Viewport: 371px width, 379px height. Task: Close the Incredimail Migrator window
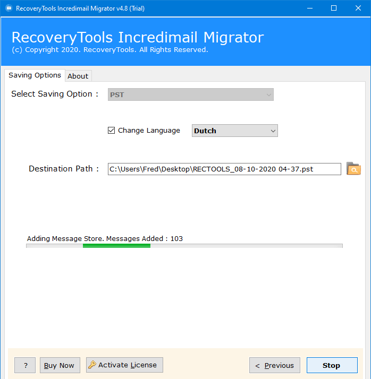point(358,8)
